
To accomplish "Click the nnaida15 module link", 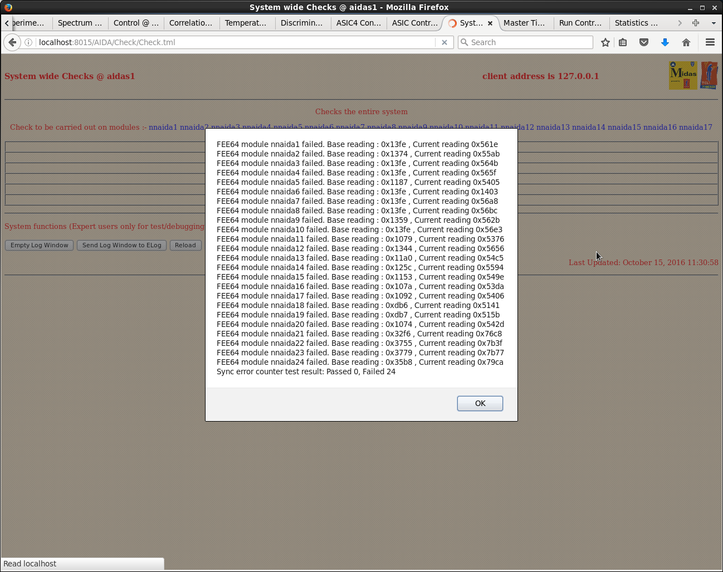I will (x=624, y=127).
